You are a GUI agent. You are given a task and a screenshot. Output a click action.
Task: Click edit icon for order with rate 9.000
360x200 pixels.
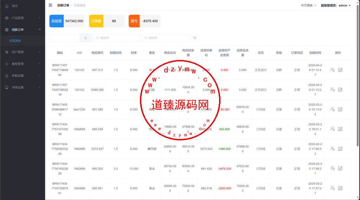[x=340, y=188]
